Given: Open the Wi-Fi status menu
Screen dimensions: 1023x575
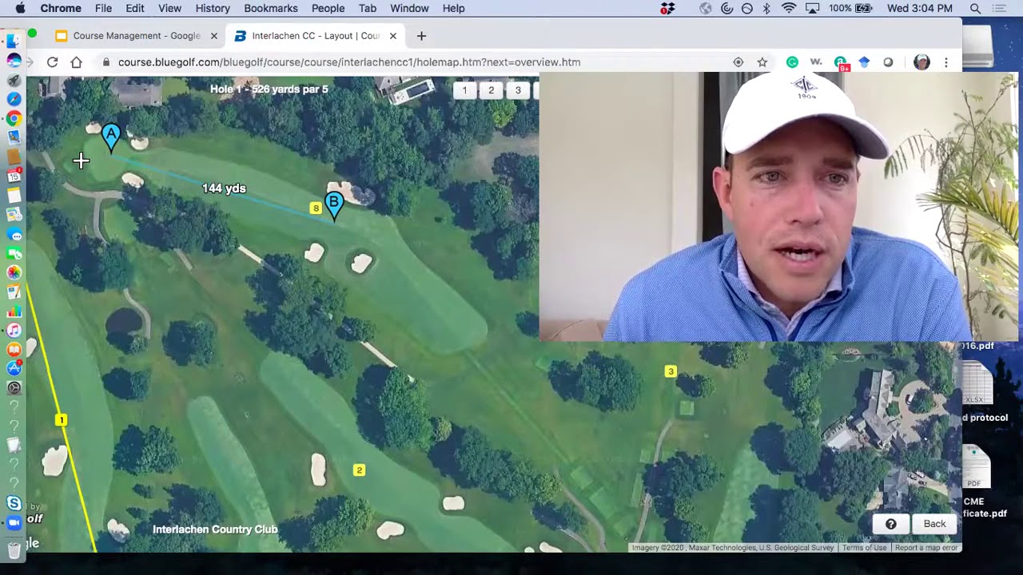Looking at the screenshot, I should click(x=789, y=8).
